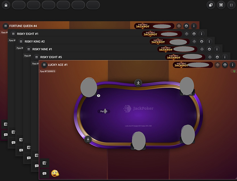This screenshot has width=237, height=181.
Task: Open chat in Risky King #2 window
Action: pyautogui.click(x=21, y=150)
